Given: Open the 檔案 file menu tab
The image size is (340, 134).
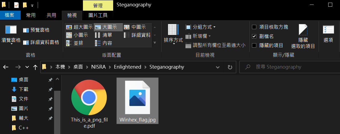Looking at the screenshot, I should click(x=10, y=15).
